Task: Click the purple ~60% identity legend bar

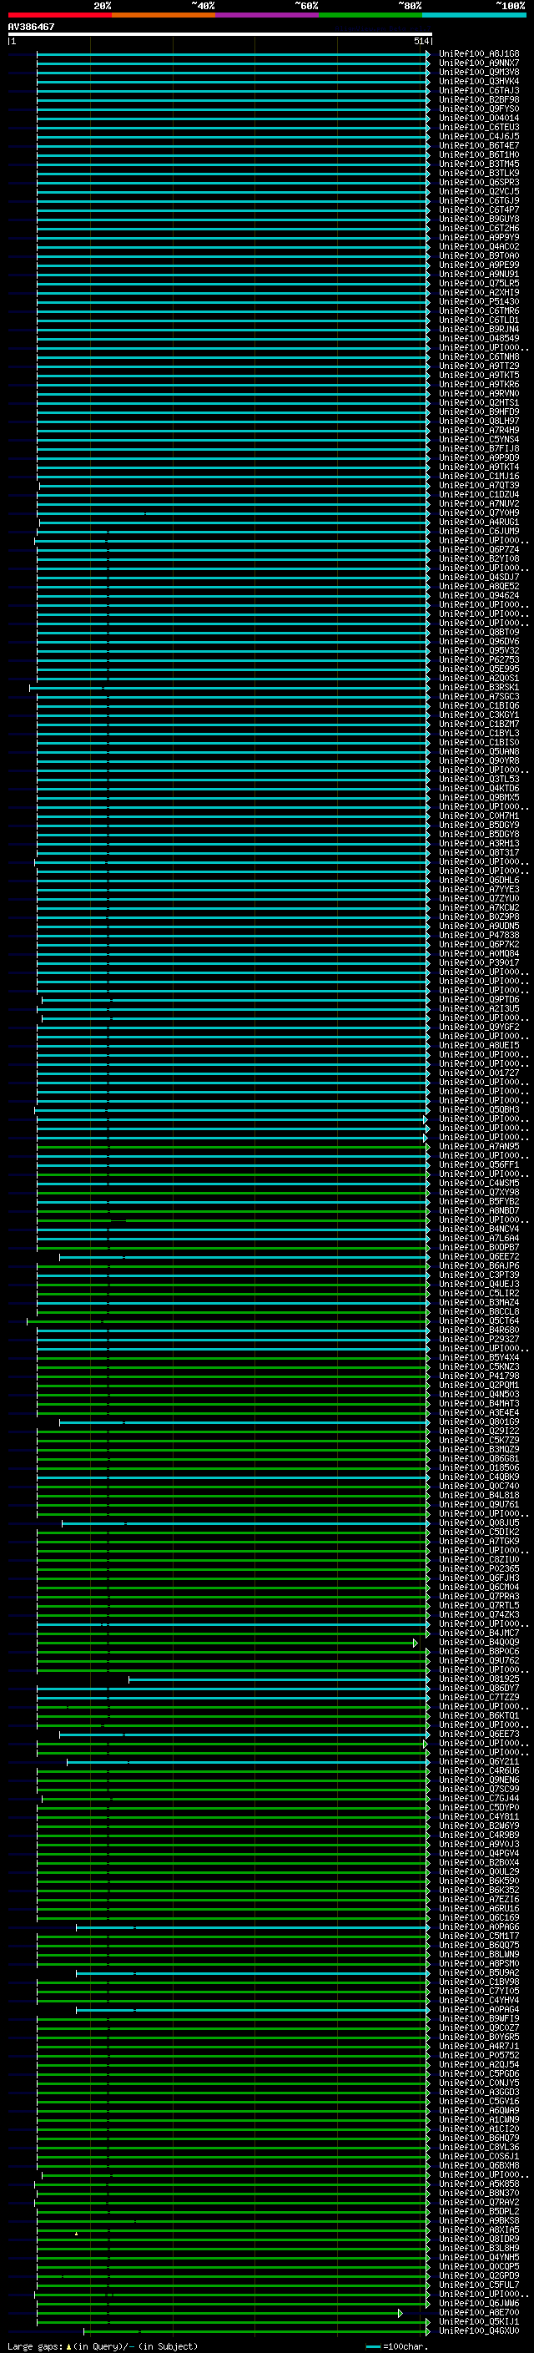Action: point(268,16)
